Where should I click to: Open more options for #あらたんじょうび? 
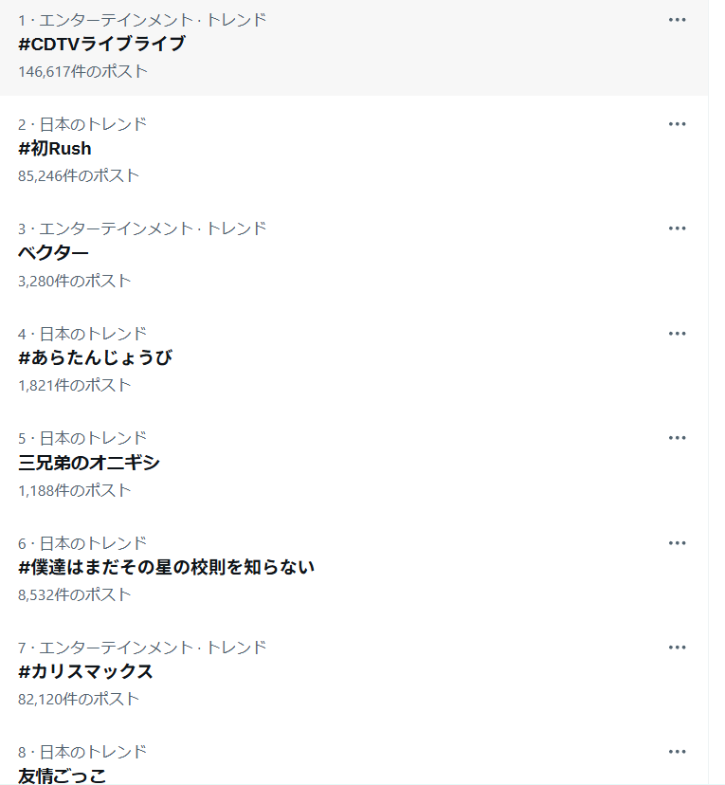[677, 333]
